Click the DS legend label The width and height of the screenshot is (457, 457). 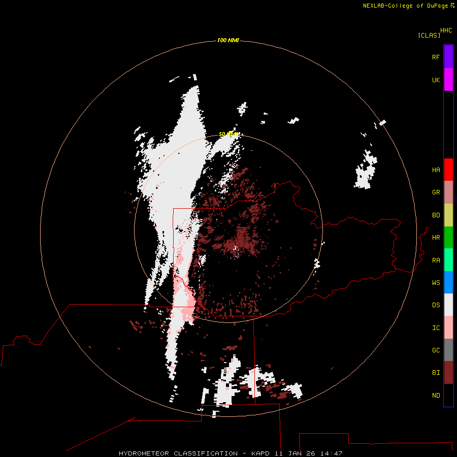[x=436, y=305]
